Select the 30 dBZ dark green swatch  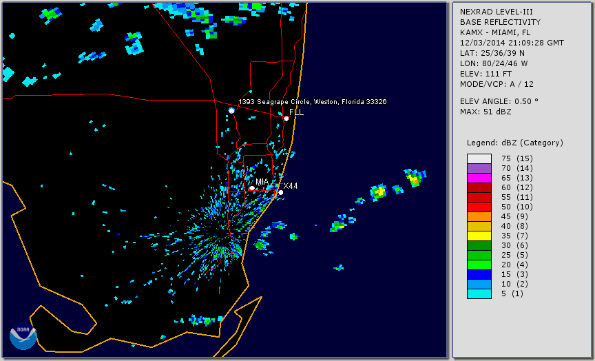(x=479, y=245)
